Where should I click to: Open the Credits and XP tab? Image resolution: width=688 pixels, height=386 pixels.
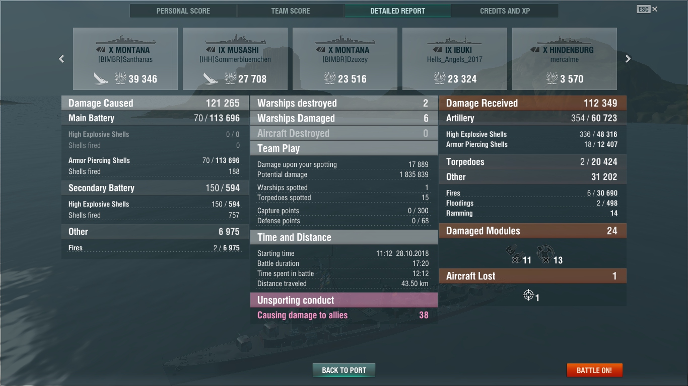pyautogui.click(x=505, y=11)
